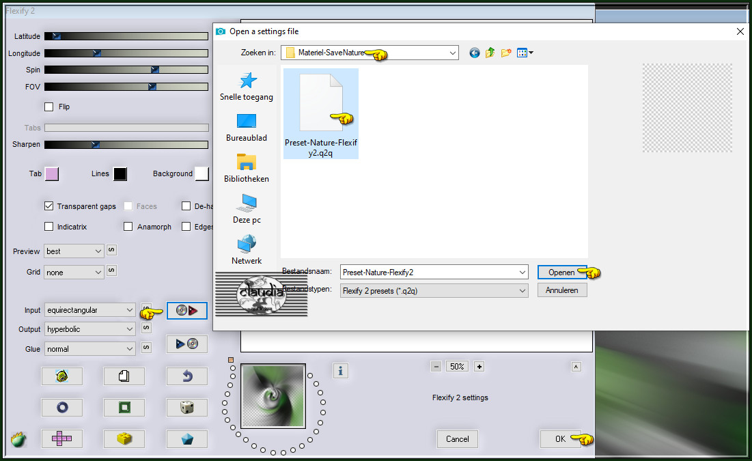Click the green square frame button
The image size is (752, 461).
point(124,408)
